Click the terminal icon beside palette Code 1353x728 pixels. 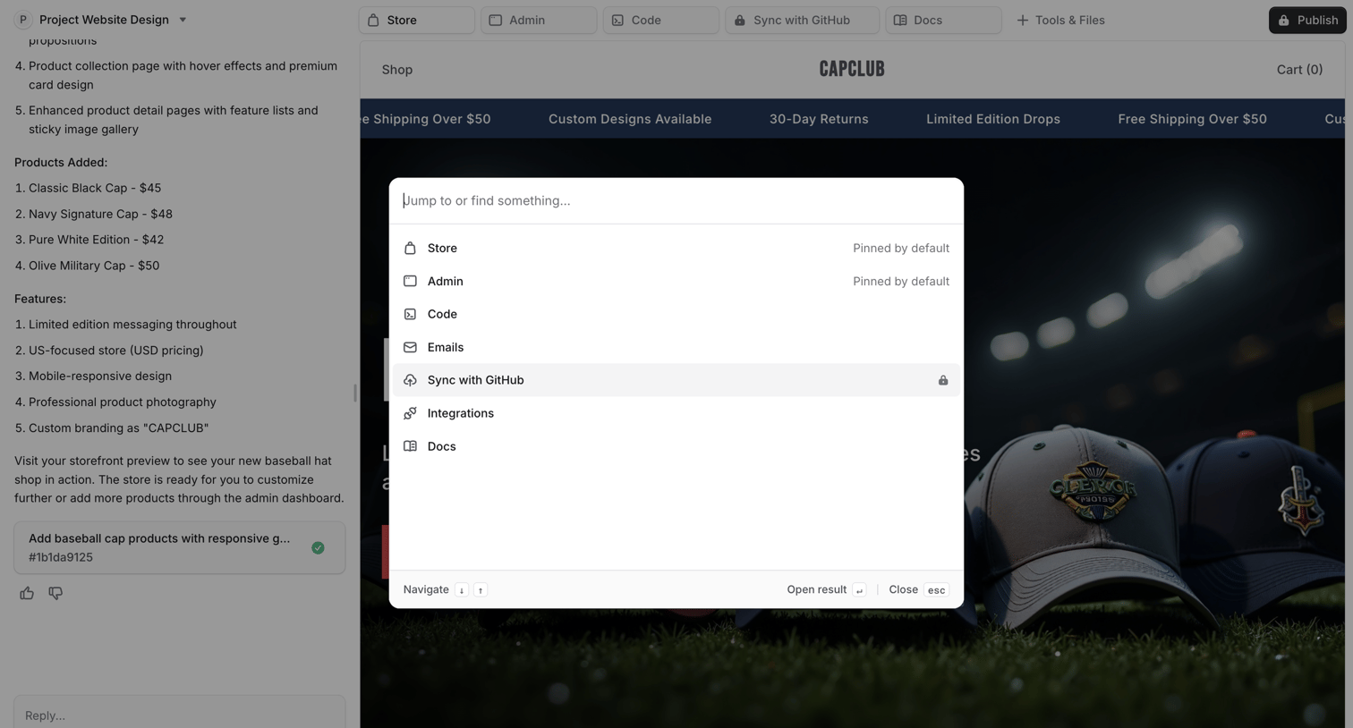point(410,314)
